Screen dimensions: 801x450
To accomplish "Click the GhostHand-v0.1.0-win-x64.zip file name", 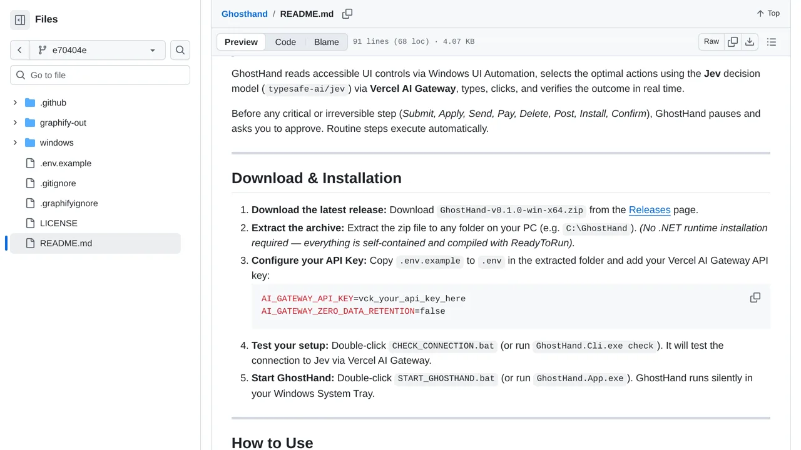I will 512,211.
